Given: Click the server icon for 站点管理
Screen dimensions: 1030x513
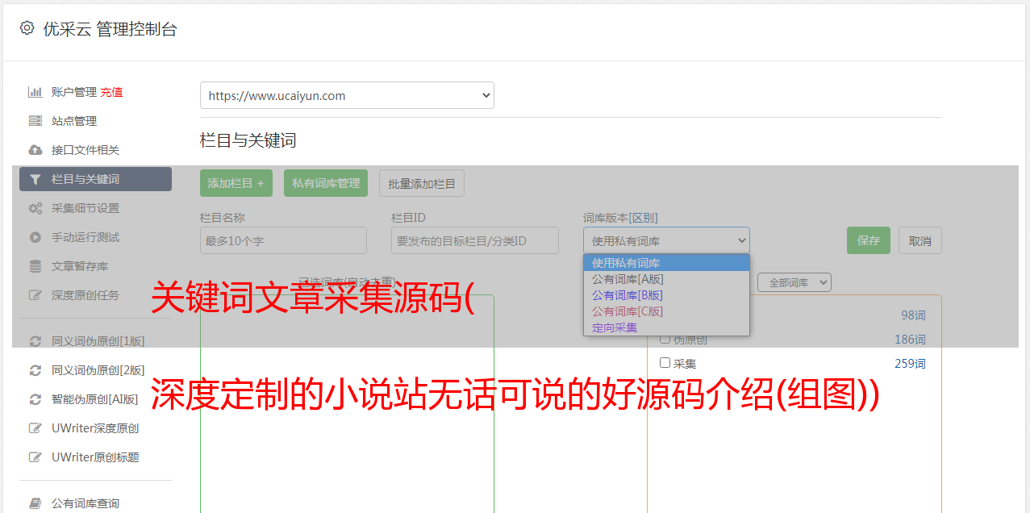Looking at the screenshot, I should 35,121.
